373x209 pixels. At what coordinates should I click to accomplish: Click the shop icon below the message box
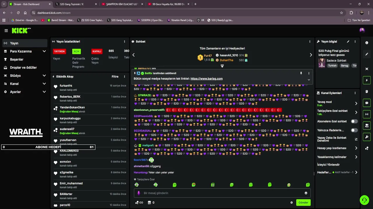coord(149,203)
